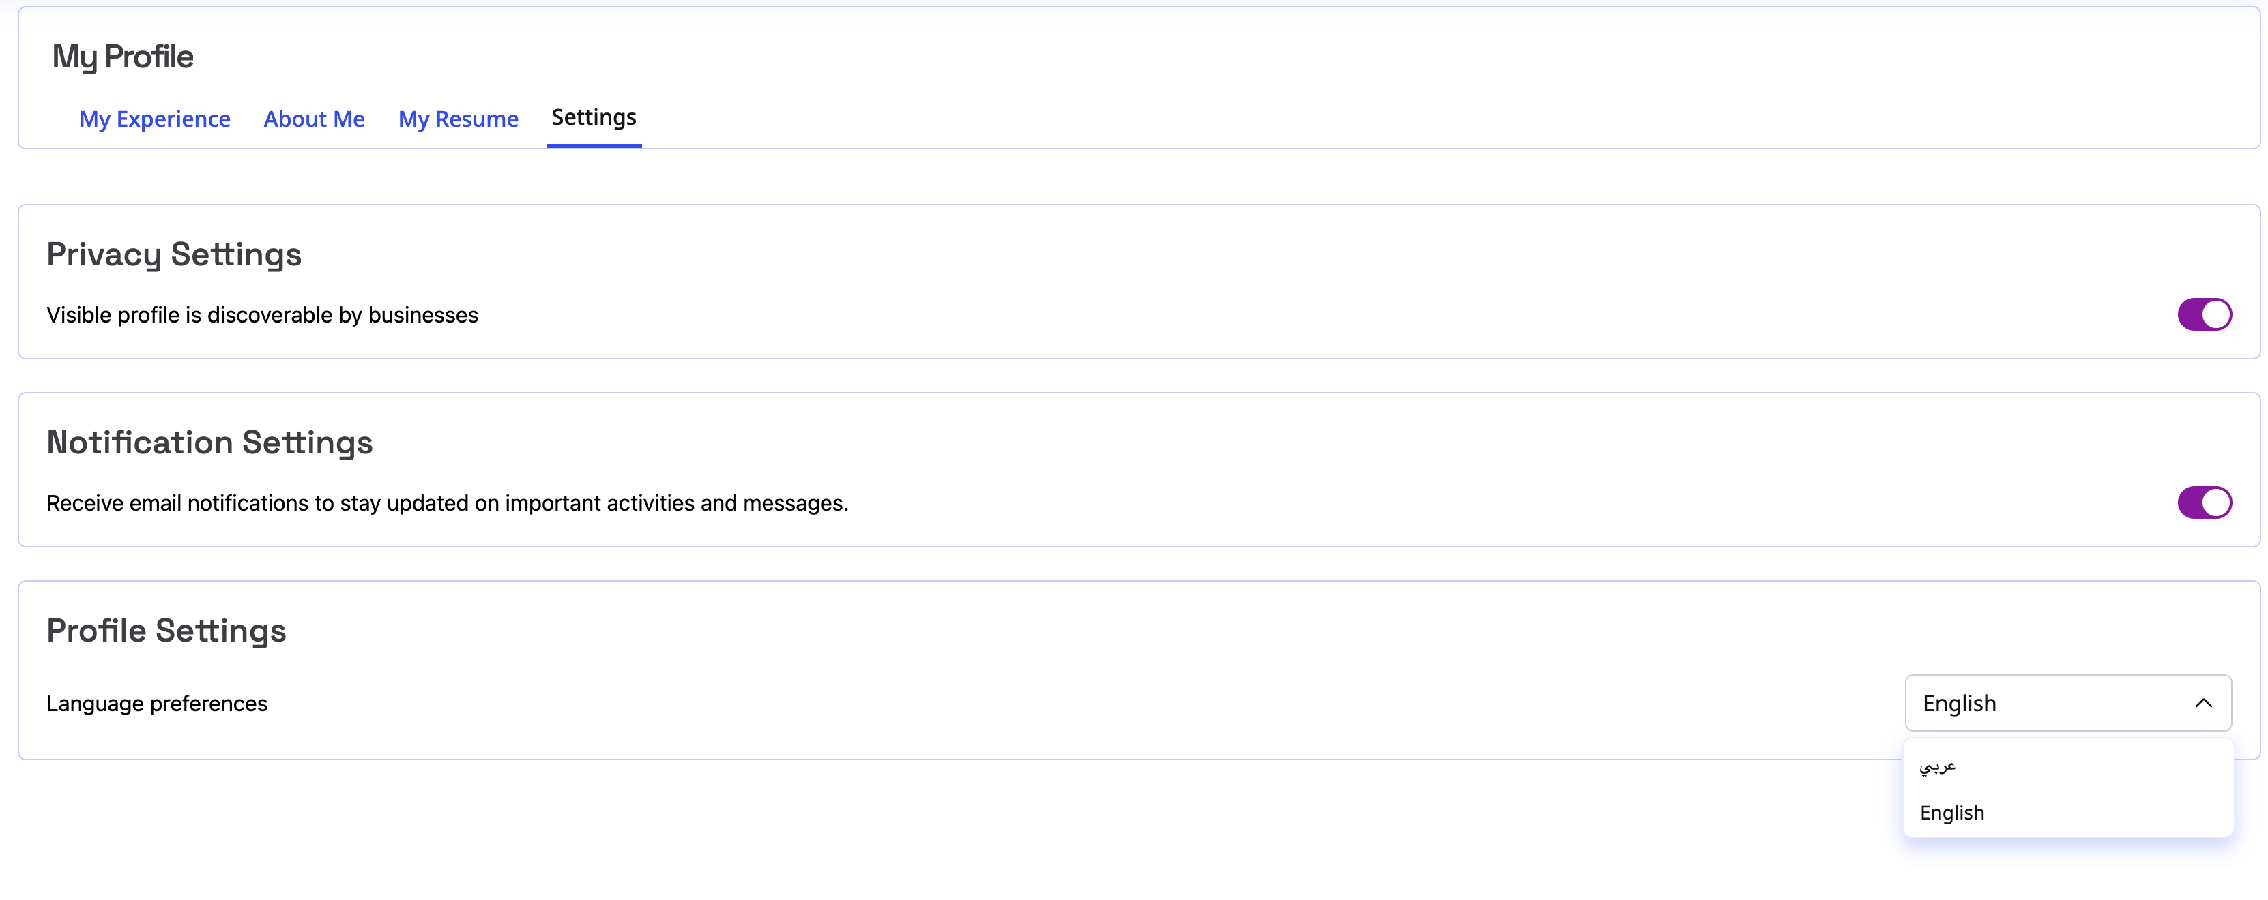The height and width of the screenshot is (900, 2268).
Task: Disable email notifications toggle switch
Action: pos(2204,502)
